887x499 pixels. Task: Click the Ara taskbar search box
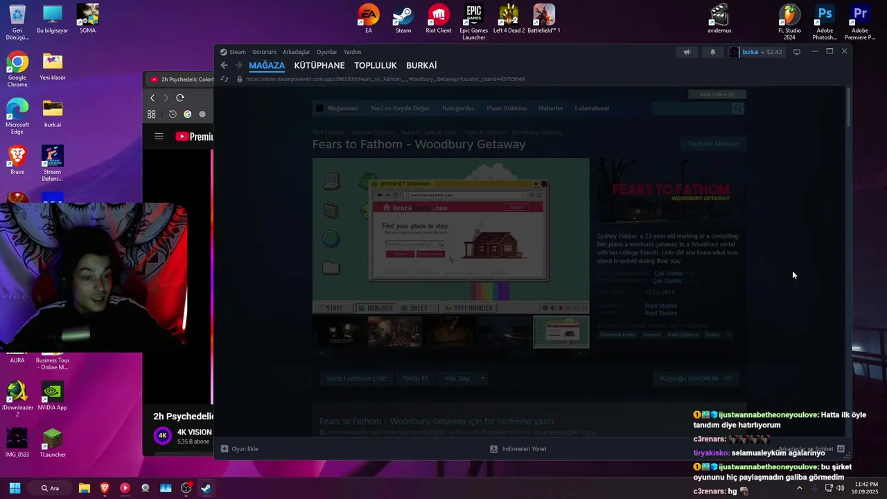51,488
